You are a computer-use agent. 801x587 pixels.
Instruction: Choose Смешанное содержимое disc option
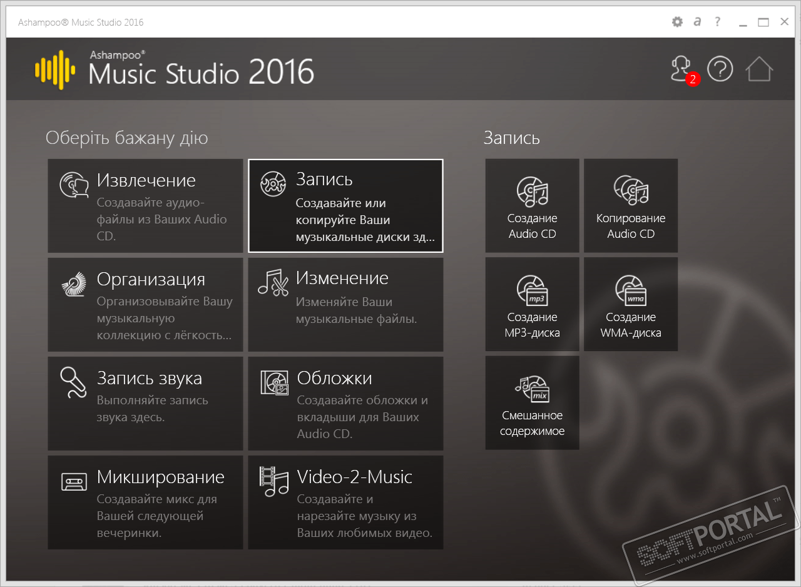click(x=533, y=403)
